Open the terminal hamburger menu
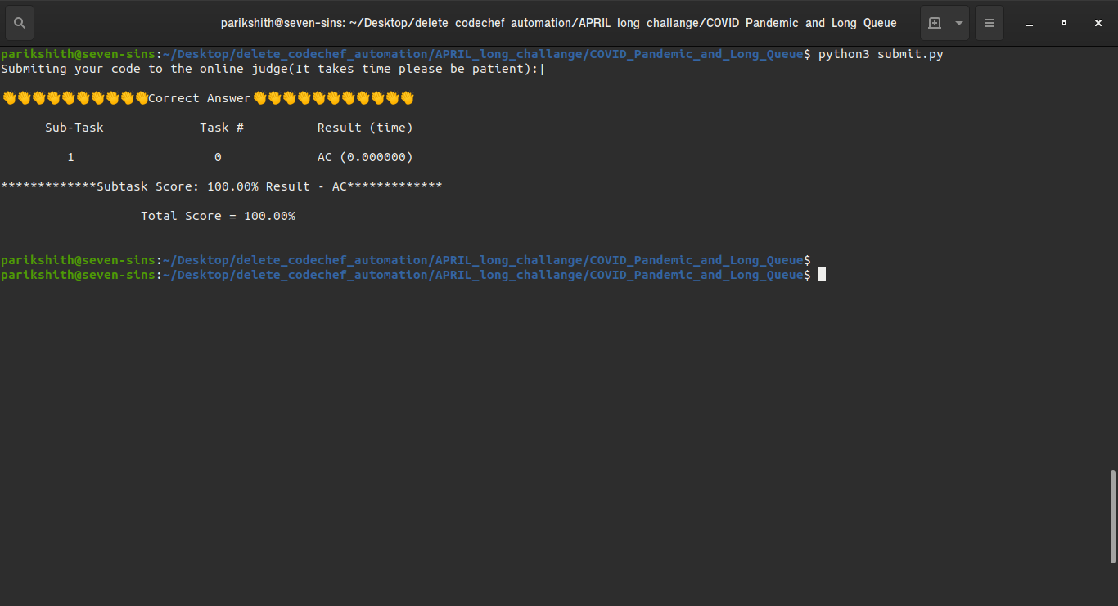This screenshot has height=606, width=1118. coord(990,23)
